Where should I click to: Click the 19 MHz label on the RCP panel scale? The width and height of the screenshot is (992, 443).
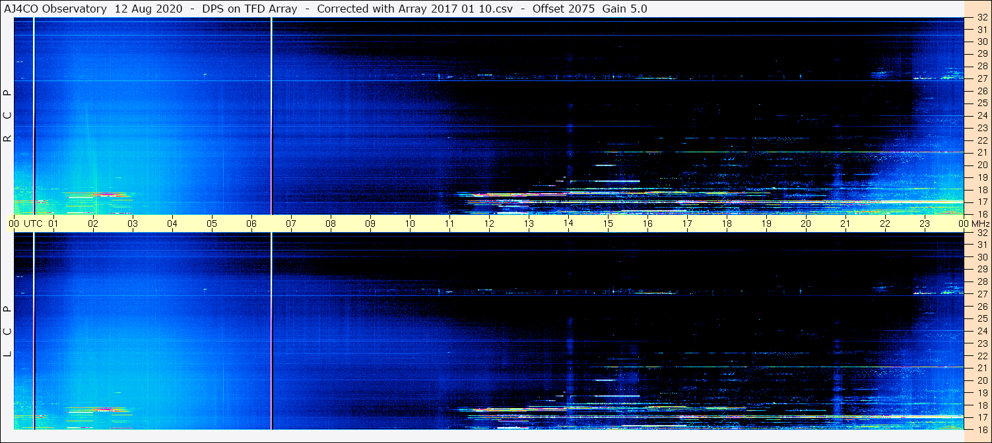(x=981, y=177)
